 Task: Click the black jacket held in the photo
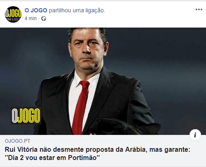coord(124,127)
